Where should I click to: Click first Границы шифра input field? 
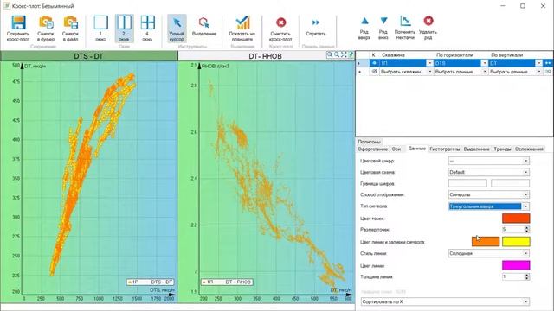coord(467,183)
